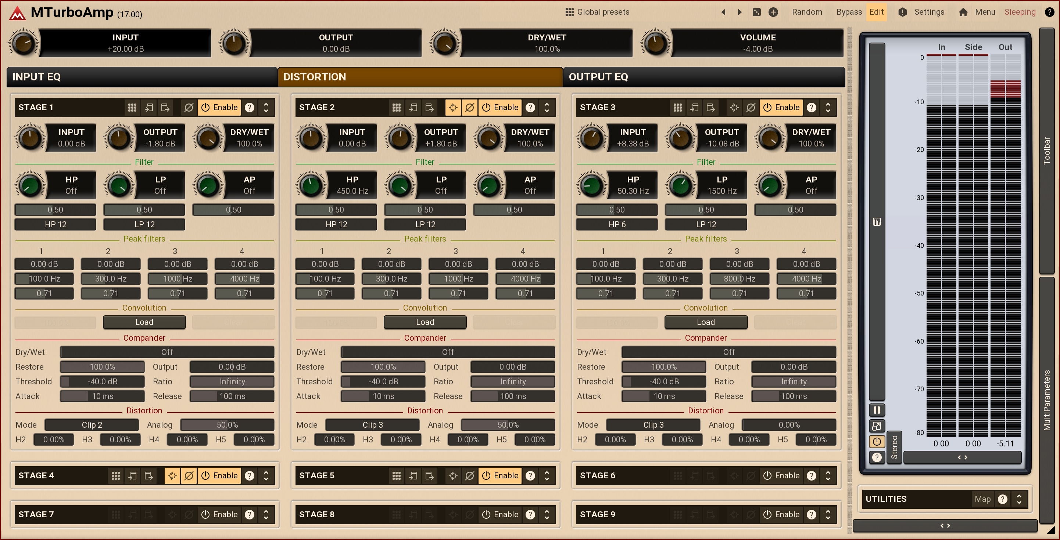This screenshot has height=540, width=1060.
Task: Click the Menu home icon
Action: (x=963, y=12)
